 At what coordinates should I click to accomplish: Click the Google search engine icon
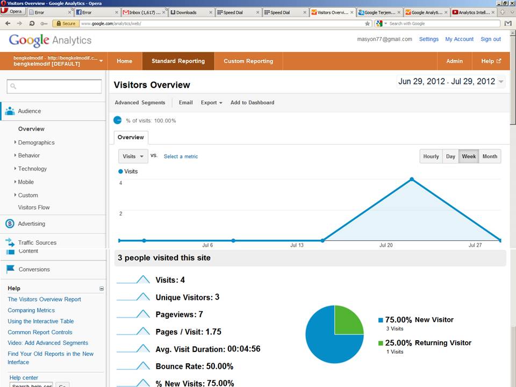379,23
